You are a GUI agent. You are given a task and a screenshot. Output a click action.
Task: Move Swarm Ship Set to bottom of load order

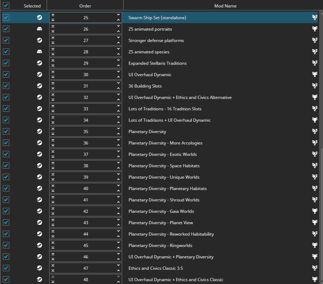[x=53, y=15]
